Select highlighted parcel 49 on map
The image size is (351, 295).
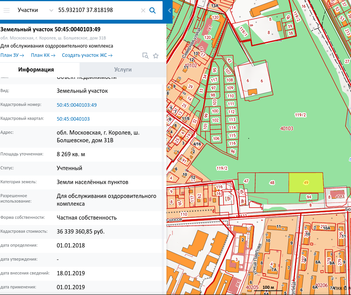pos(306,182)
